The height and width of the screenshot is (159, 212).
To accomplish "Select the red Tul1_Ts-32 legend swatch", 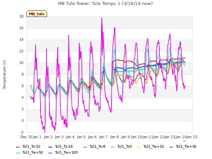I will pyautogui.click(x=18, y=147).
